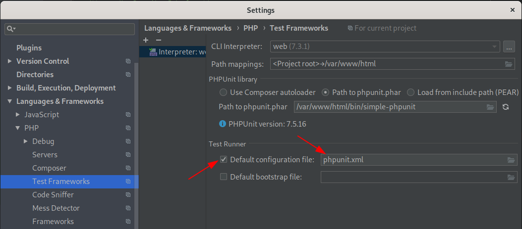
Task: Open Composer settings page
Action: click(49, 168)
